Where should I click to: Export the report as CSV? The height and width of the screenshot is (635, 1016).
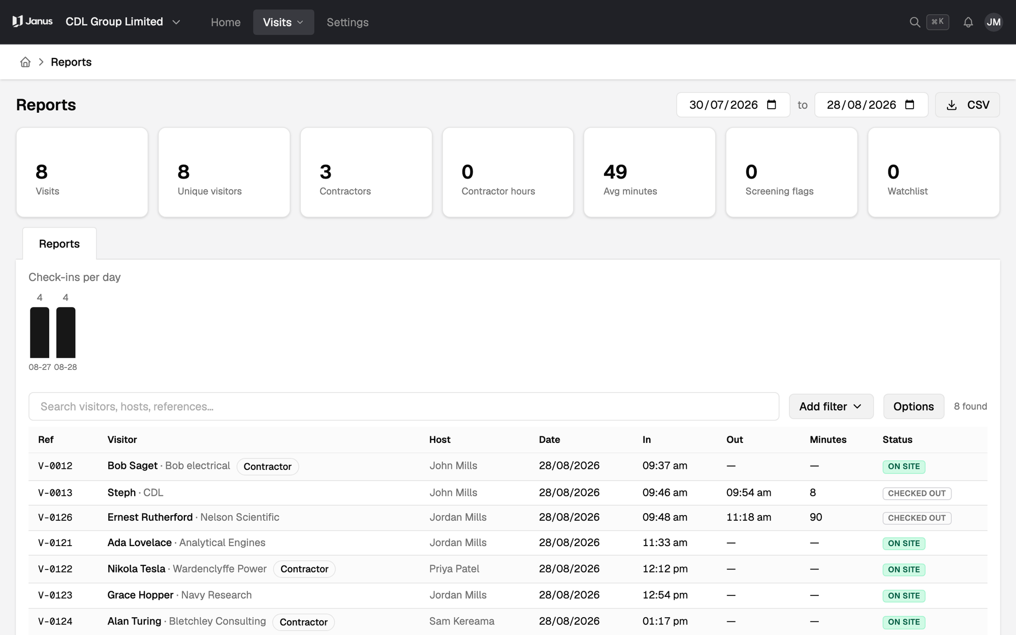pos(967,105)
